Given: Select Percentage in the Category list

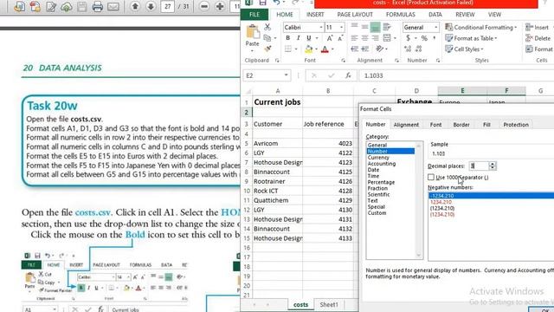Looking at the screenshot, I should point(381,182).
